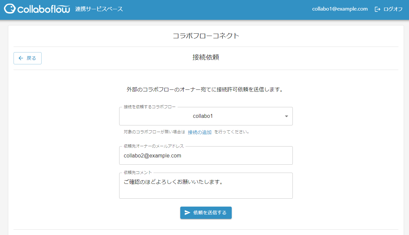The height and width of the screenshot is (235, 409).
Task: Click the logoff door-arrow icon
Action: point(378,9)
